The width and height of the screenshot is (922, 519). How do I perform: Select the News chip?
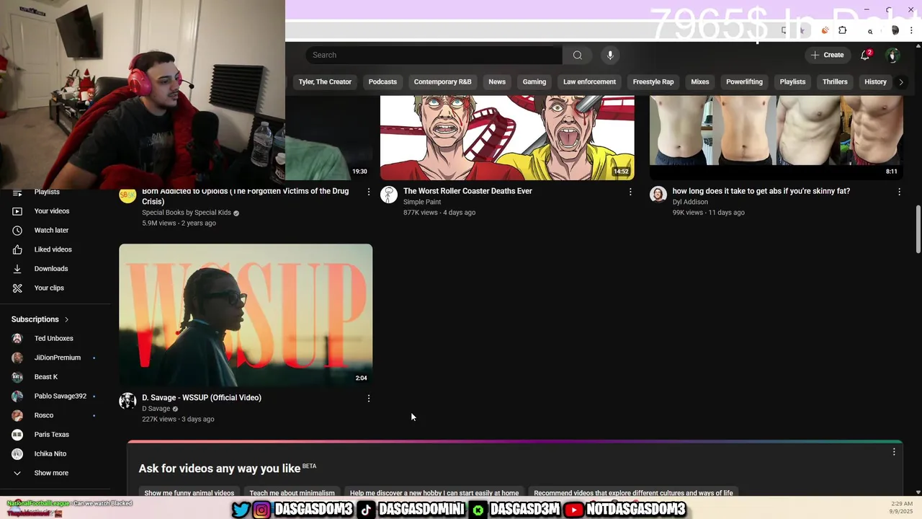pos(497,82)
